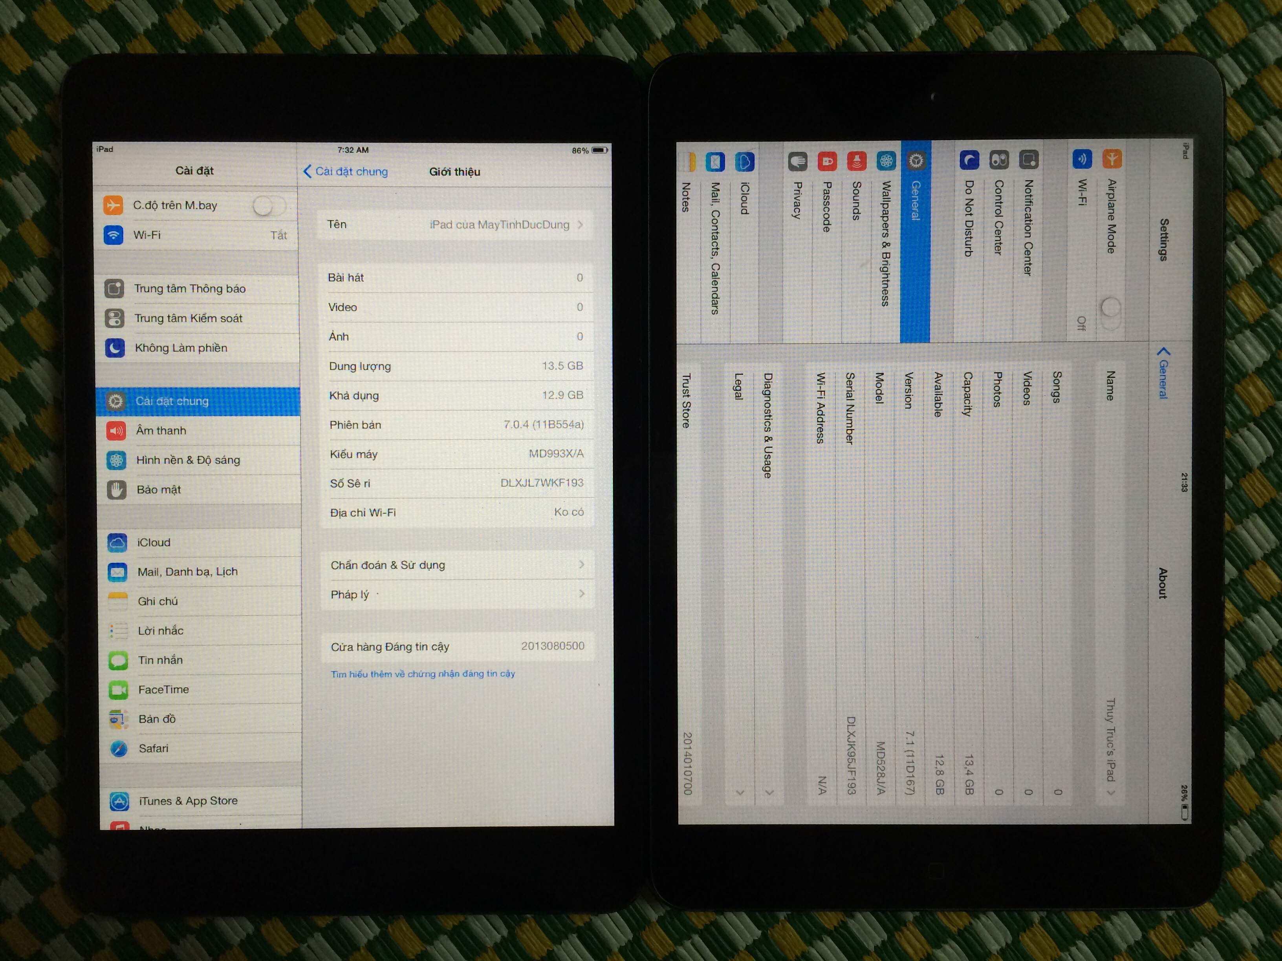Viewport: 1282px width, 961px height.
Task: Tap battery indicator 86% on left iPad
Action: (x=590, y=150)
